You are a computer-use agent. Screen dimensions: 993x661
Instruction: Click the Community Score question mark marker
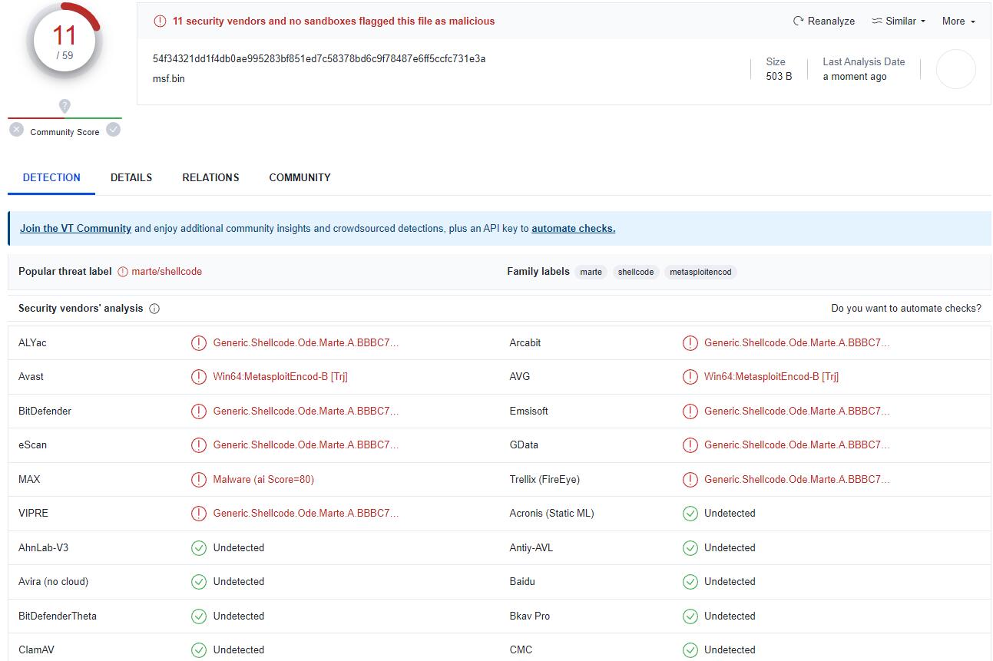65,106
